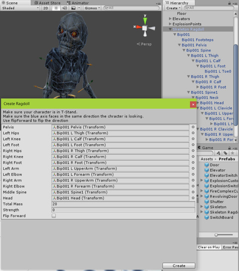
Task: Toggle scene lighting sun icon
Action: (56, 8)
